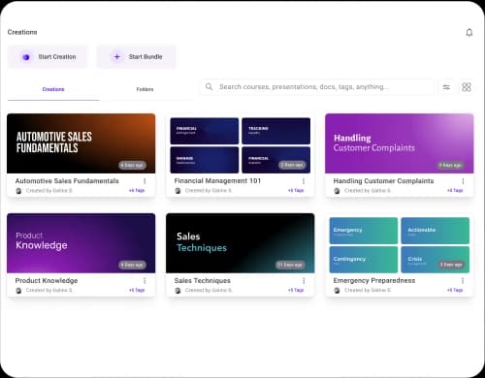This screenshot has height=378, width=485.
Task: Switch to the Folders tab
Action: (x=145, y=89)
